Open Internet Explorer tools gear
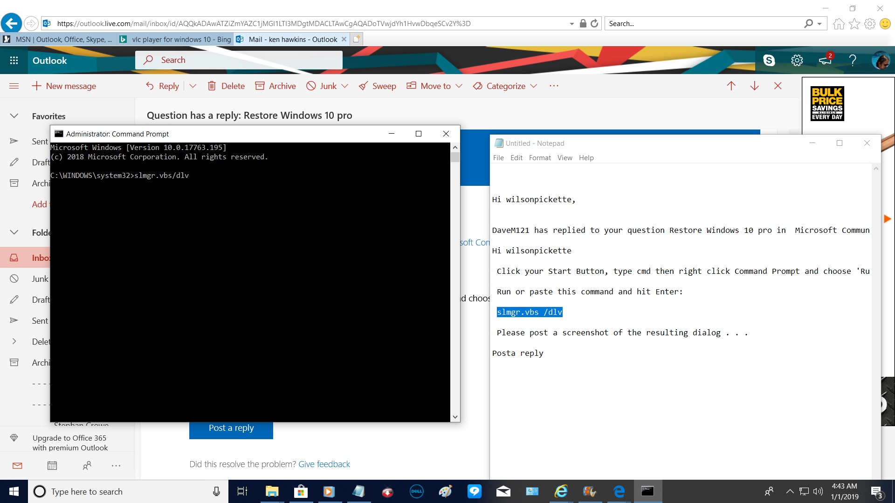 pyautogui.click(x=870, y=23)
